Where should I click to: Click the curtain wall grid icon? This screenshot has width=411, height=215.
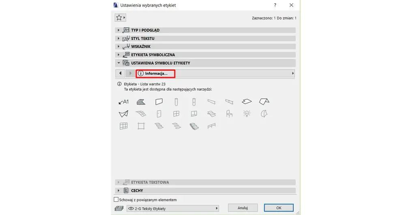[123, 126]
